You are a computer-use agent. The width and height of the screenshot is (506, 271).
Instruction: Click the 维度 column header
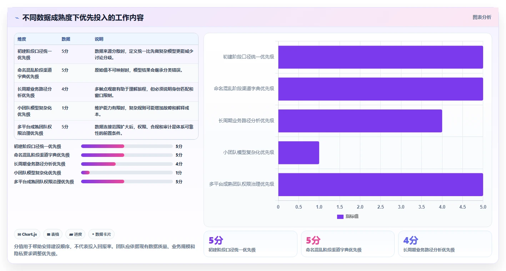(x=22, y=39)
